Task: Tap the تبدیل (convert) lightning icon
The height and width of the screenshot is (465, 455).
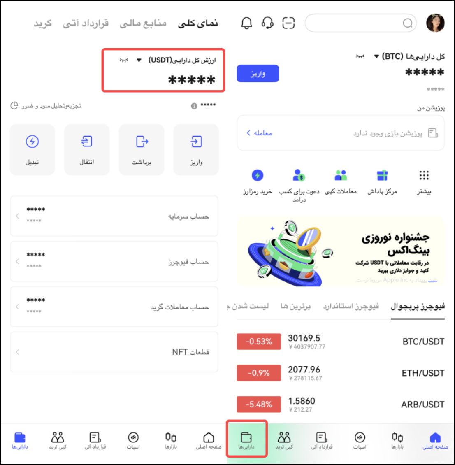Action: pos(32,142)
